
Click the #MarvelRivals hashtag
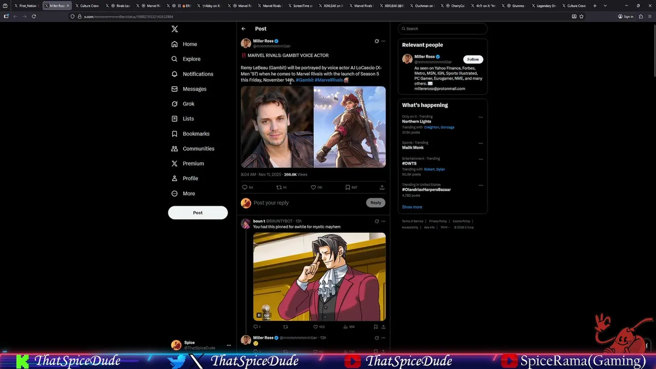329,80
